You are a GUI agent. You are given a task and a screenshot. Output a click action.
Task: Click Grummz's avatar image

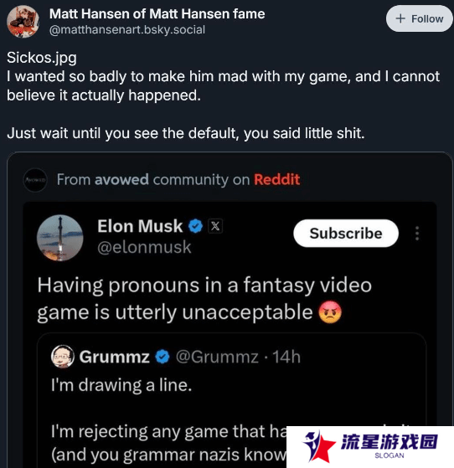click(63, 357)
